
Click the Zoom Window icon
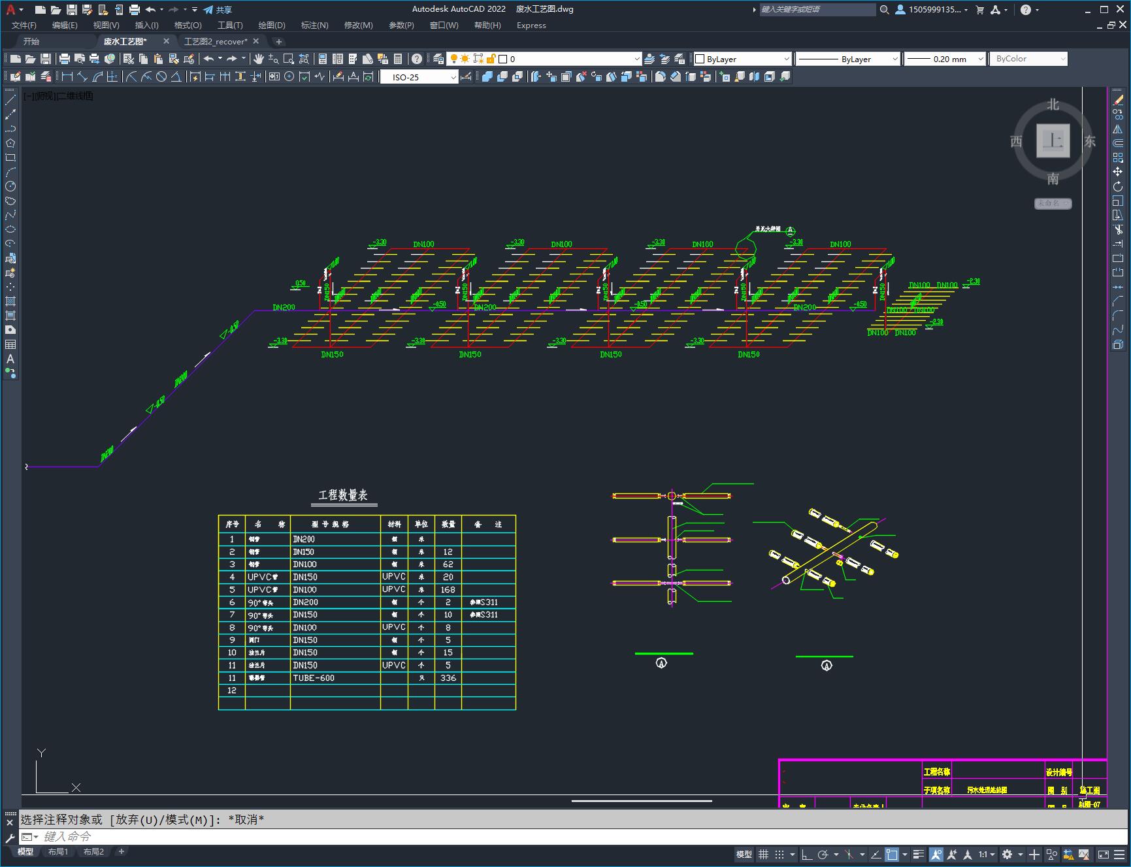[x=289, y=59]
